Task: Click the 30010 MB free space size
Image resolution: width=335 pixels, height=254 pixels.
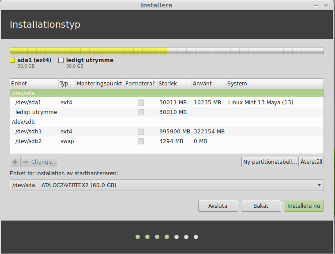Action: tap(173, 112)
